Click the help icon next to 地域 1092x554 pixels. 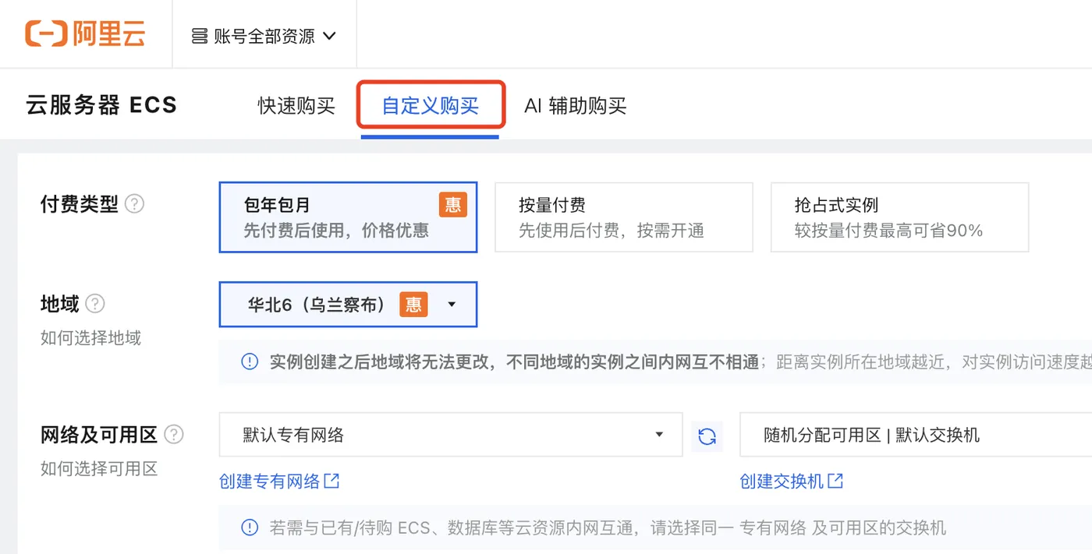point(95,304)
